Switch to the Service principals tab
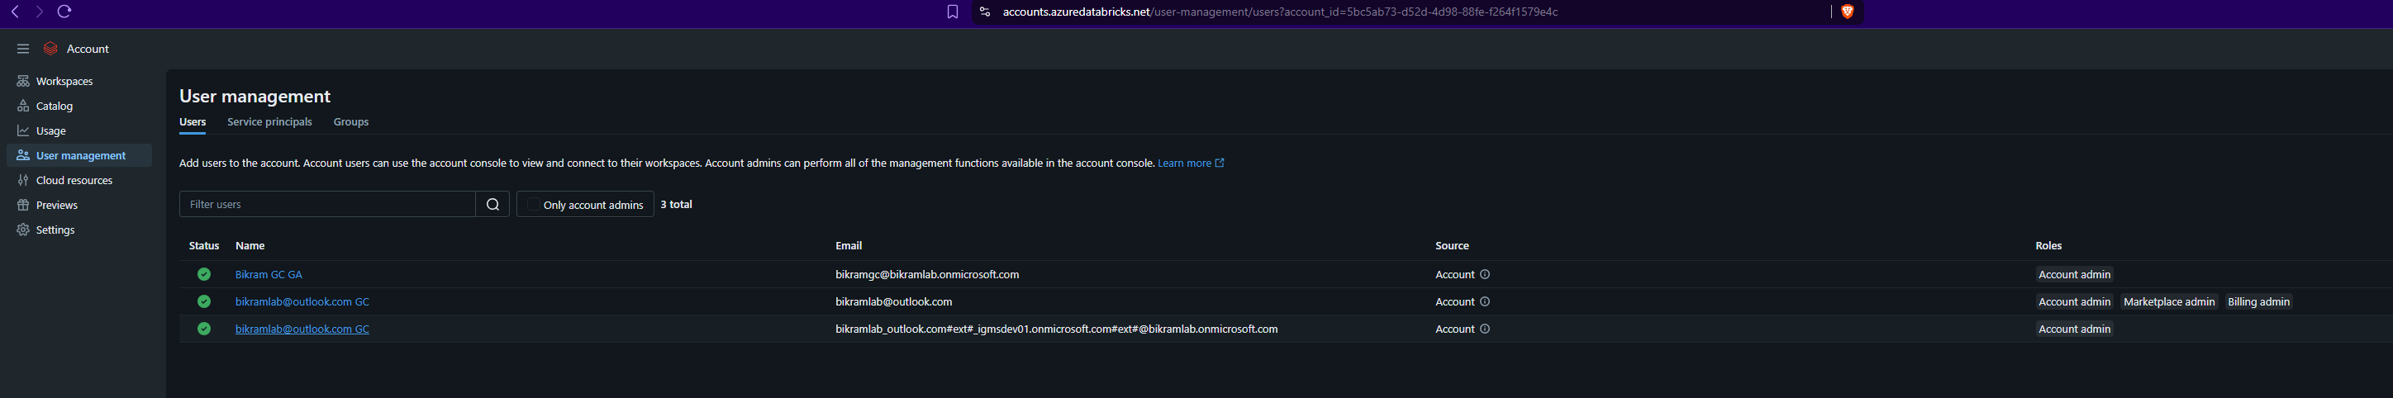 coord(269,122)
